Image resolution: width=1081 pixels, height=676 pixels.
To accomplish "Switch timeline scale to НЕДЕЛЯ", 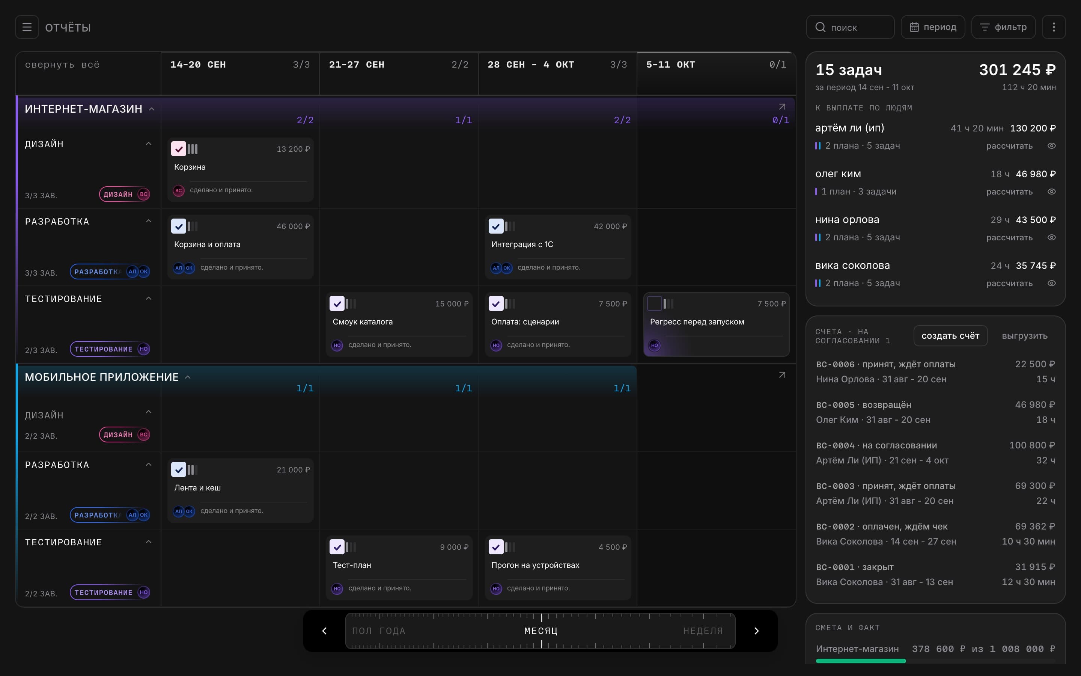I will point(703,631).
